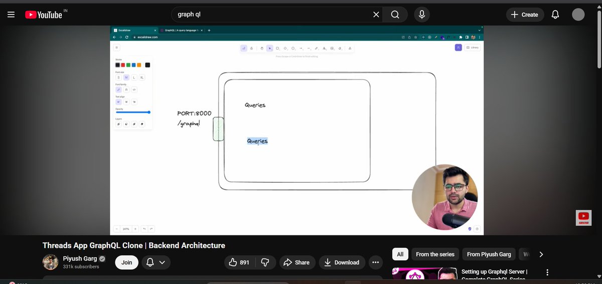Open Piyush Garg channel link

[80, 259]
